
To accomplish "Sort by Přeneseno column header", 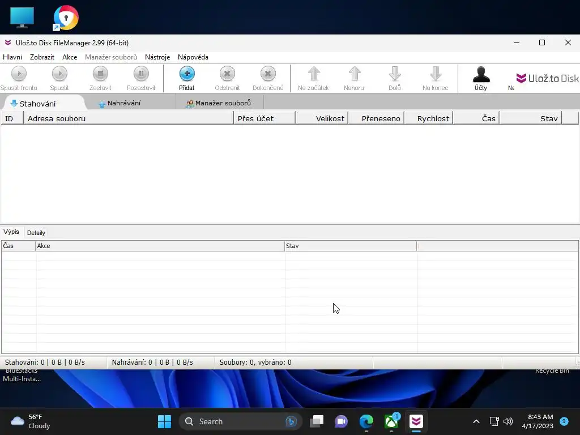I will click(376, 118).
